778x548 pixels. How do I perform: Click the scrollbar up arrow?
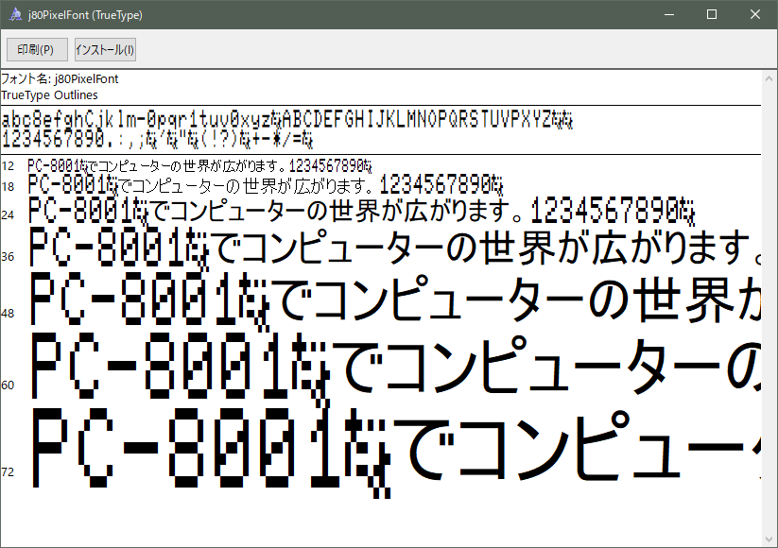click(769, 78)
